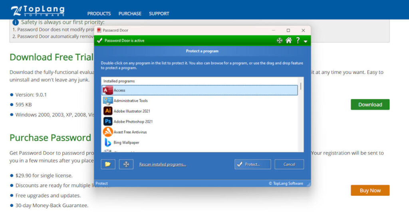The width and height of the screenshot is (409, 212).
Task: Click the installed programs list scrollbar
Action: tap(301, 86)
